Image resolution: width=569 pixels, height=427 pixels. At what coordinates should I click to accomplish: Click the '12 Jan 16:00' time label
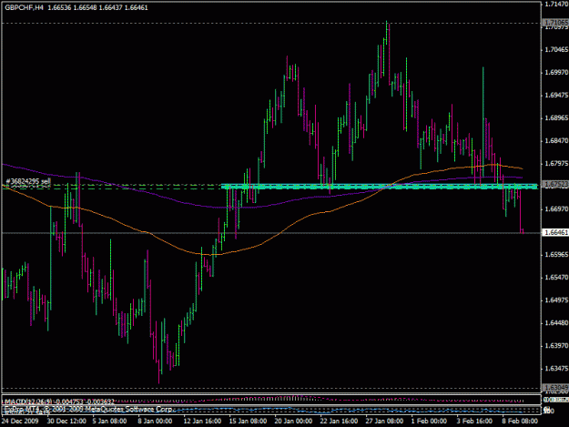pos(202,421)
